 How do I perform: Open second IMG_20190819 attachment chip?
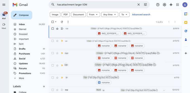point(134,33)
